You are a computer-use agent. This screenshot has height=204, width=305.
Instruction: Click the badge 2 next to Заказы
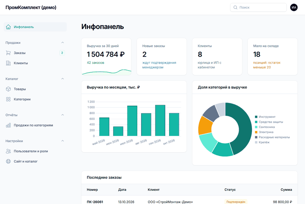(x=62, y=53)
